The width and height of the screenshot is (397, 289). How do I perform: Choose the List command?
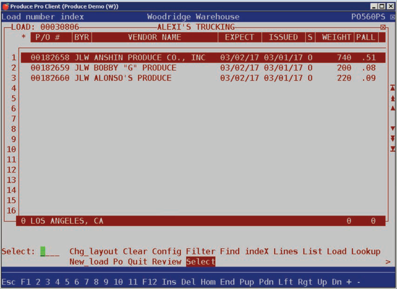(312, 252)
